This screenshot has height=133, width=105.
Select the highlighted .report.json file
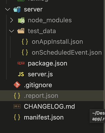coord(52,96)
